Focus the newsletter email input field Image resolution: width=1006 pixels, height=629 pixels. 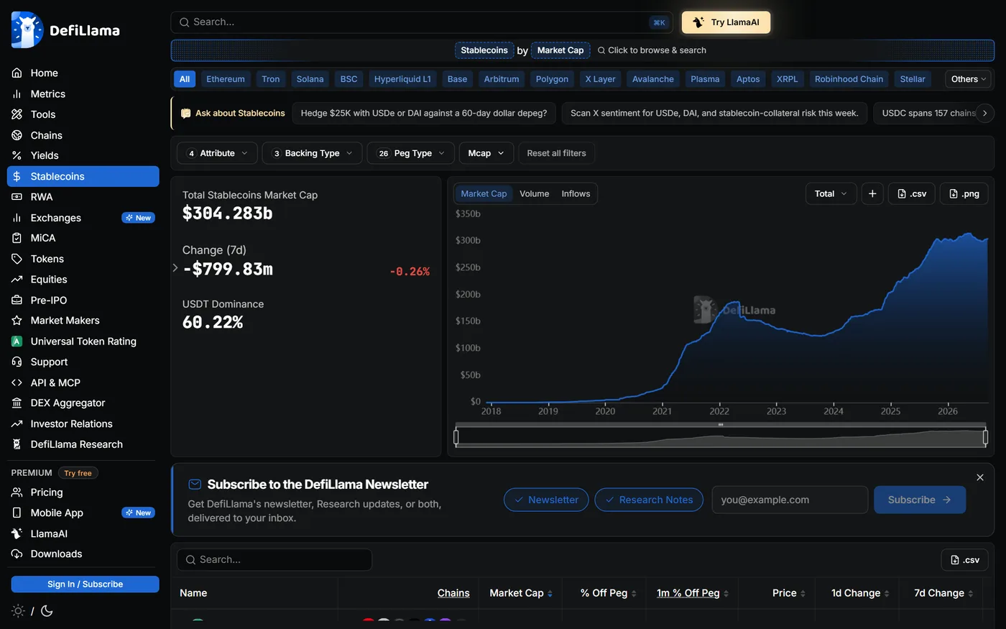[x=790, y=500]
